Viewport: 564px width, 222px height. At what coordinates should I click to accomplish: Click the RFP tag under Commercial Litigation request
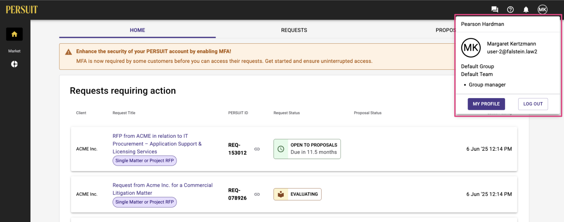[145, 202]
